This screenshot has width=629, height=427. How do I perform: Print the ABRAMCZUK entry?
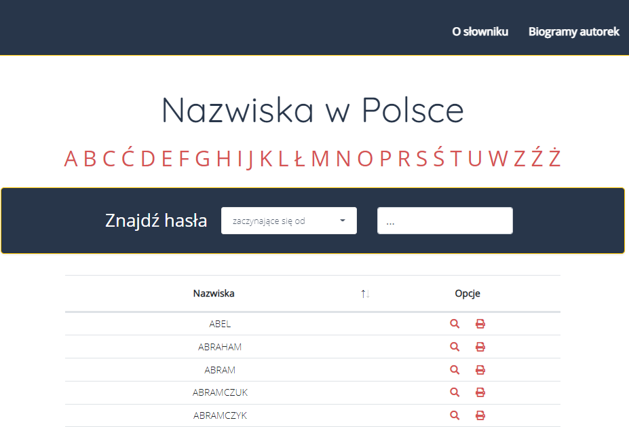tap(480, 392)
